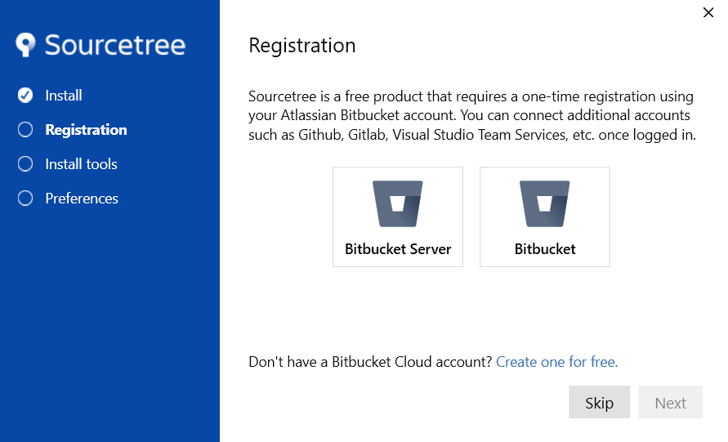Open the 'Create one for free.' link

[x=557, y=362]
